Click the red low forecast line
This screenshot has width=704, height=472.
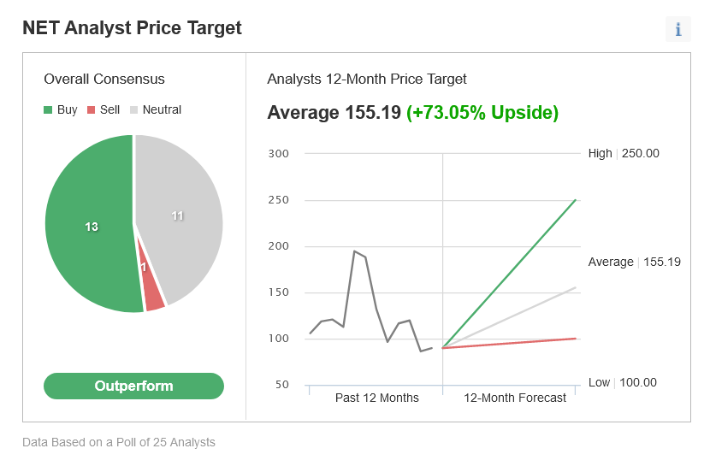point(509,343)
